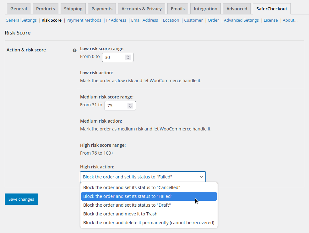Increase the medium risk score with up arrow
This screenshot has width=309, height=233.
coord(130,104)
